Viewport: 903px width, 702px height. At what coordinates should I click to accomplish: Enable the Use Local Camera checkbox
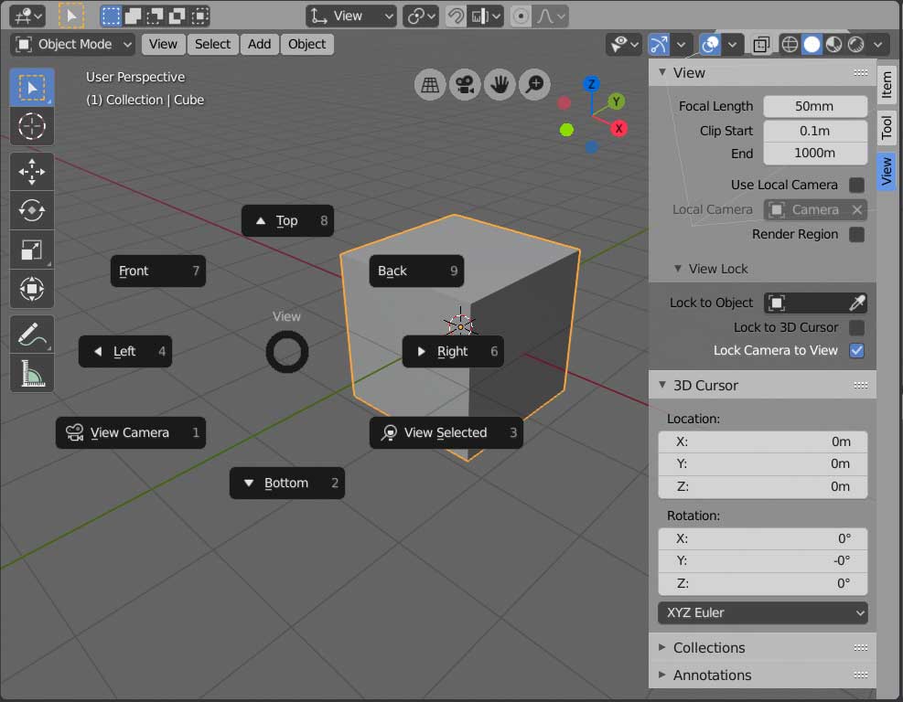point(856,185)
